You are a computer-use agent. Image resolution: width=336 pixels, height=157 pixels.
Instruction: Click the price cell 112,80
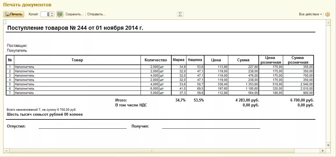216,93
